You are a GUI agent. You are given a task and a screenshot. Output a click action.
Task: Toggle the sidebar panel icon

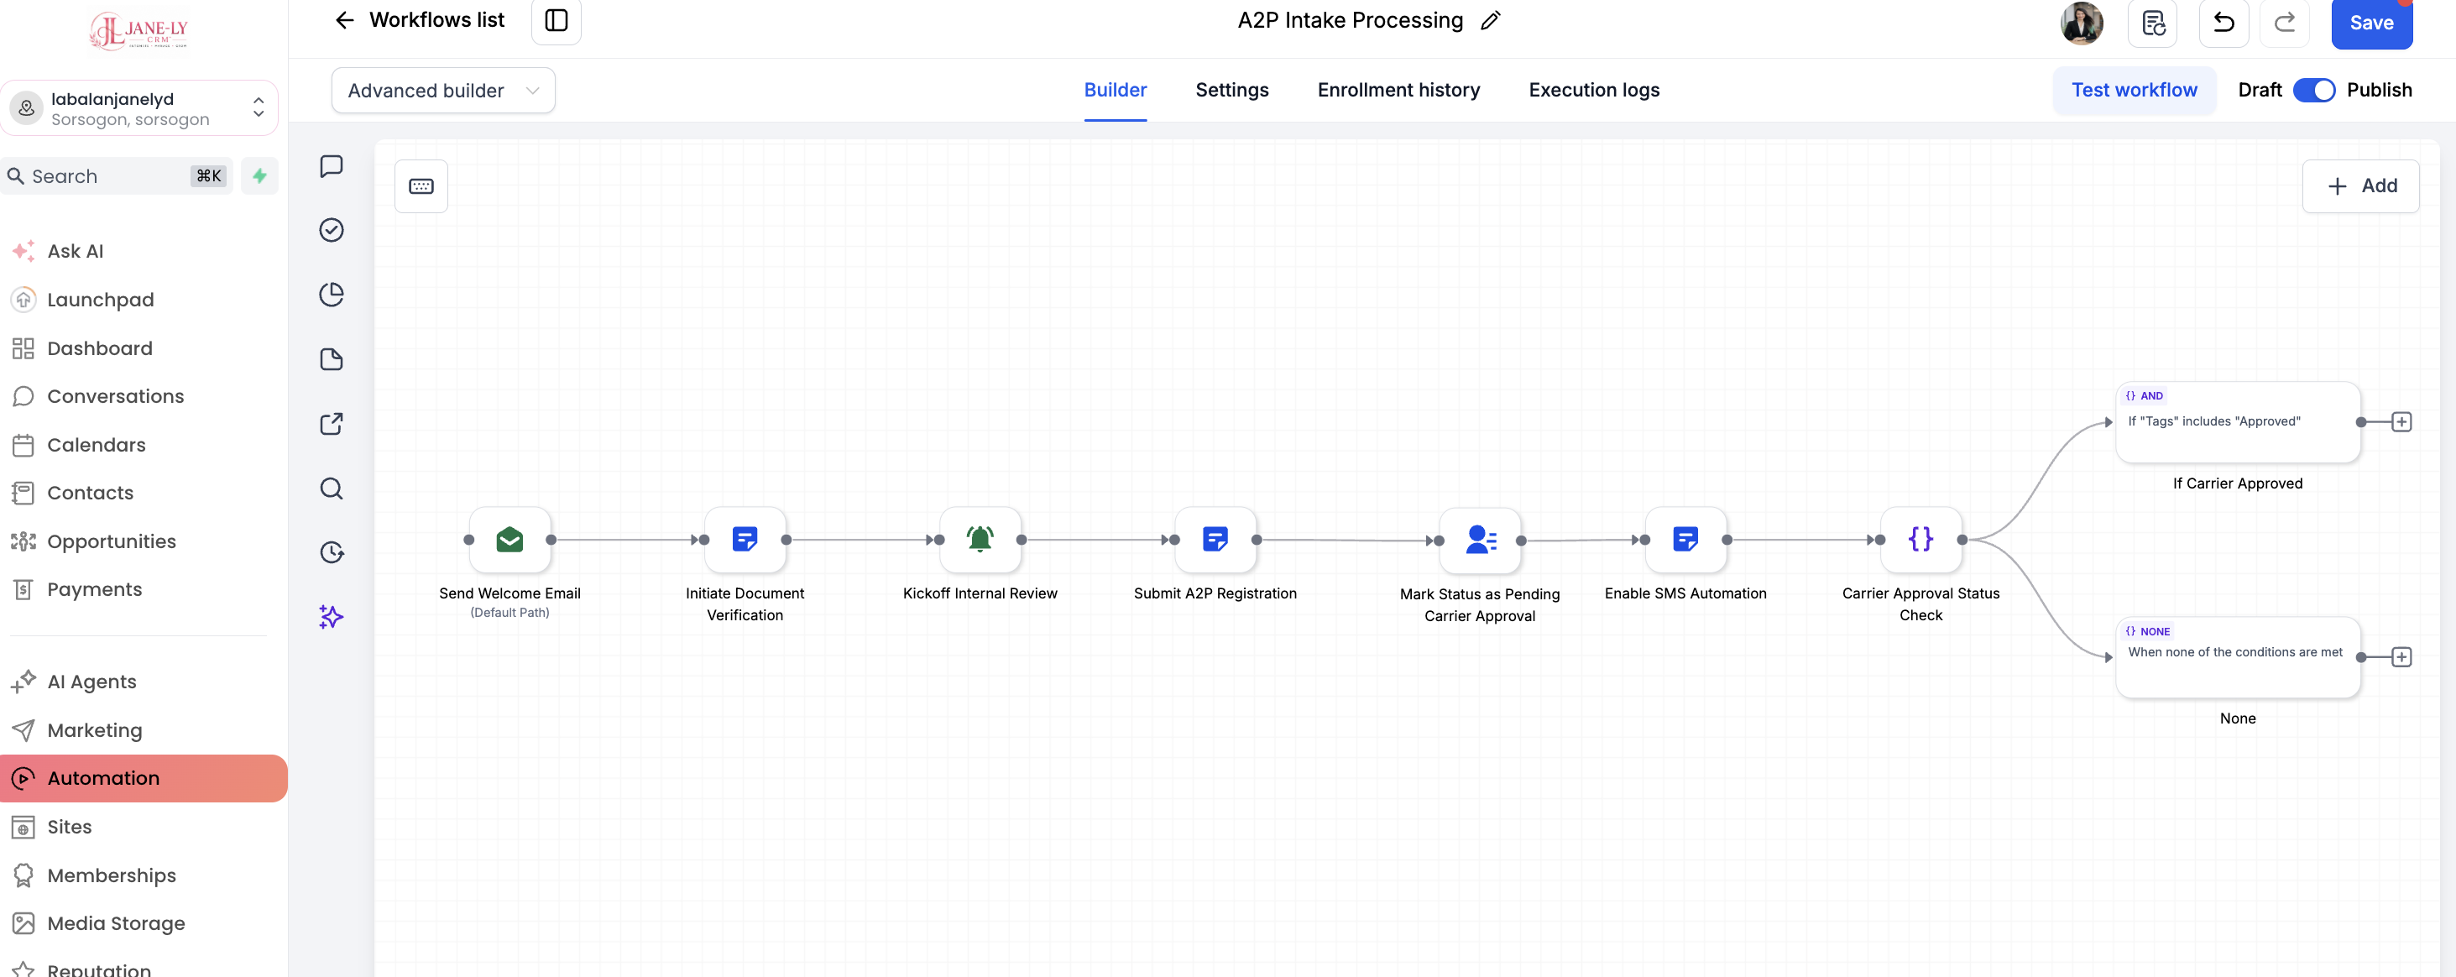click(556, 20)
